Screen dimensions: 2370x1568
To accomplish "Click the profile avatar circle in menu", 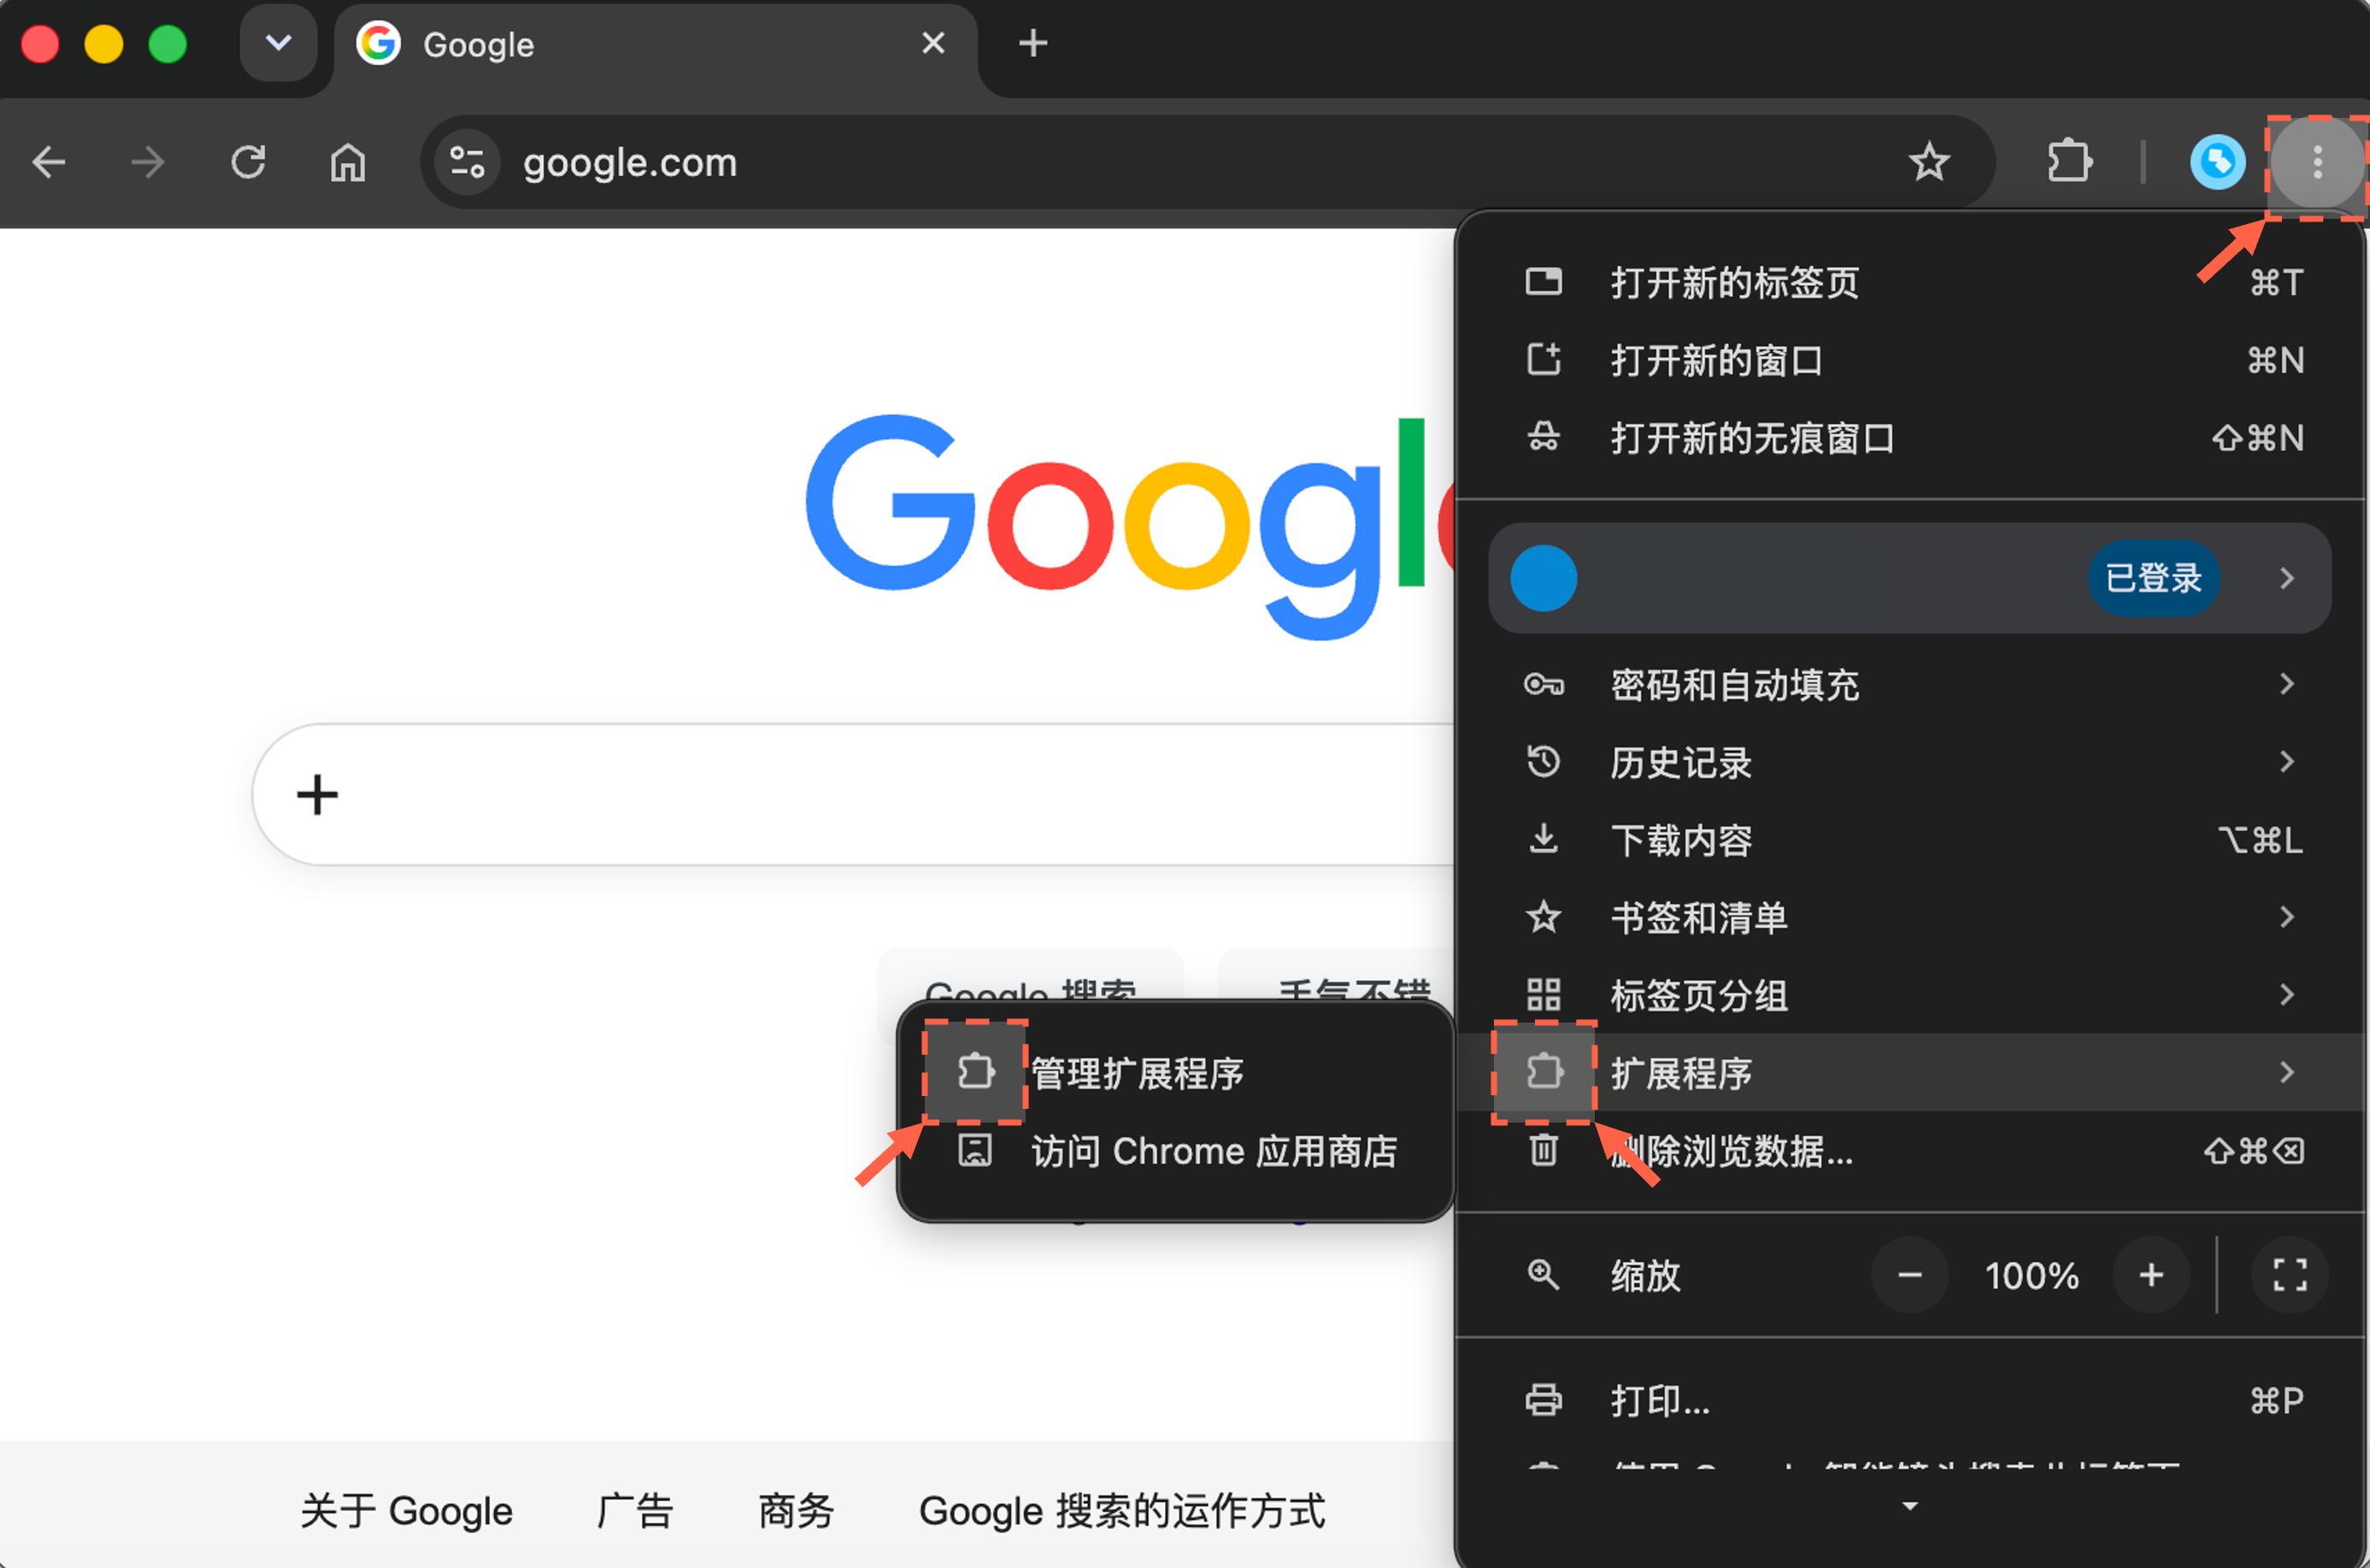I will point(1544,578).
